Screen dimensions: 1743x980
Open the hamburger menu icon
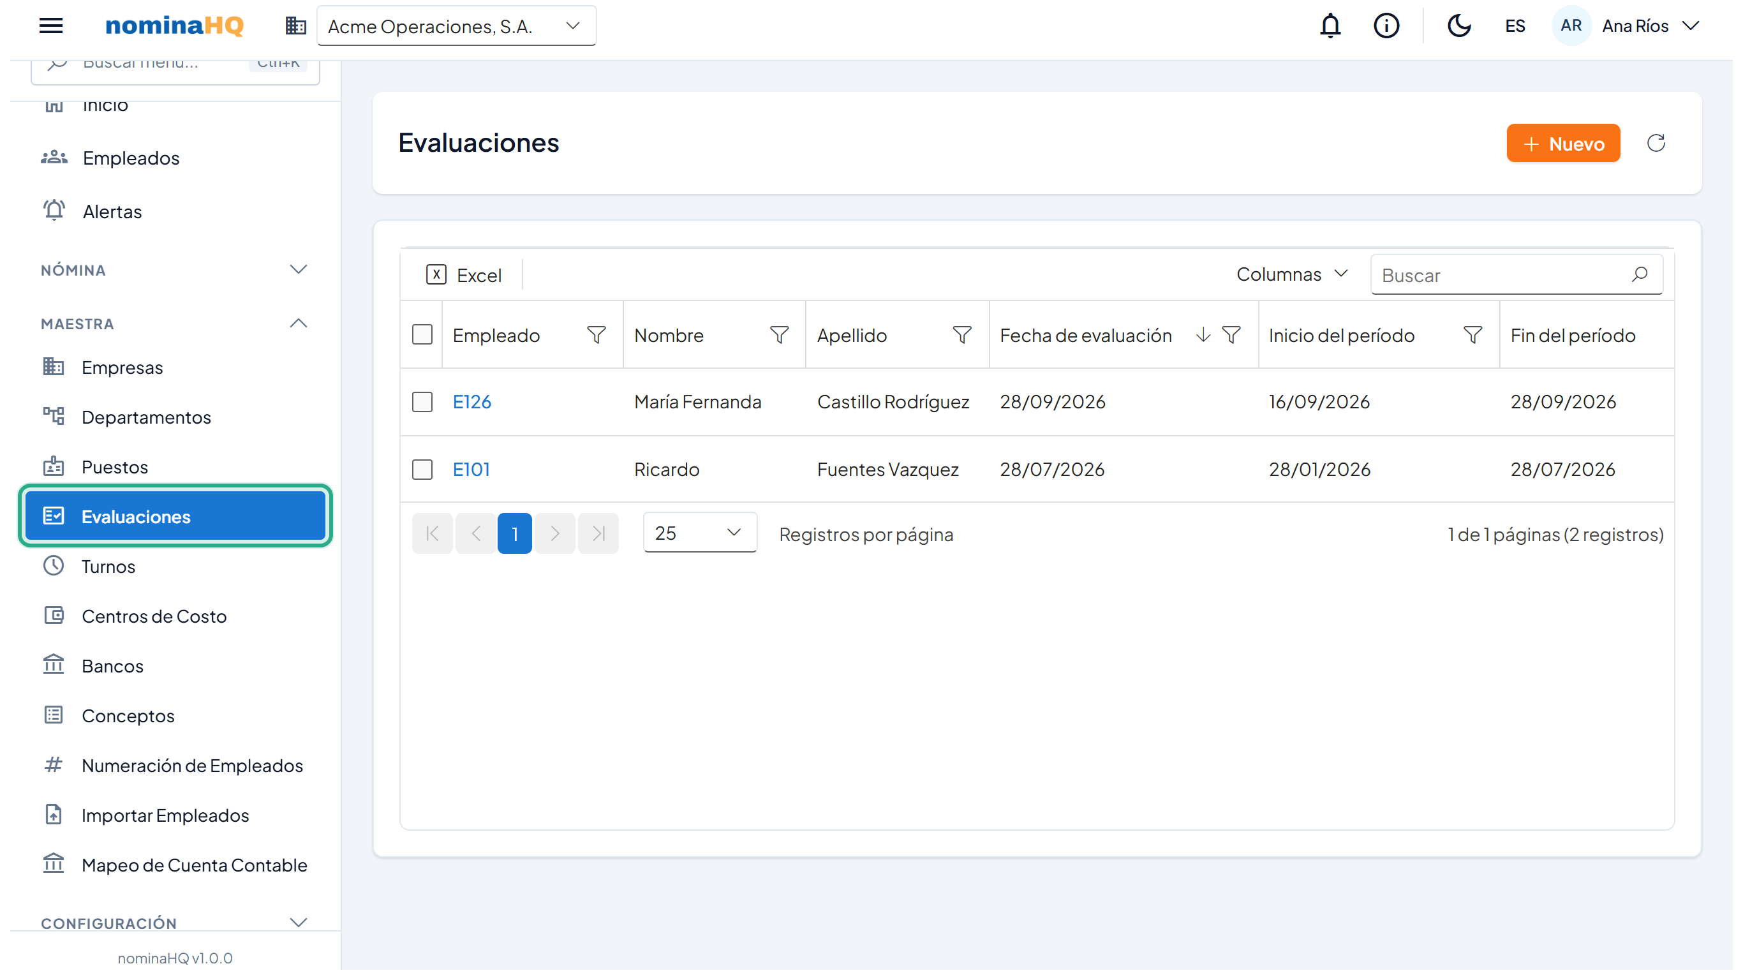click(x=51, y=26)
